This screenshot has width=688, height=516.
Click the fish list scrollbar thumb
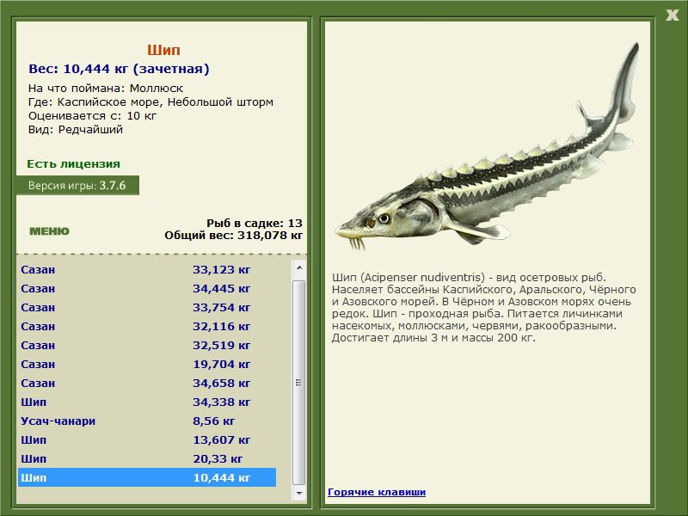299,382
